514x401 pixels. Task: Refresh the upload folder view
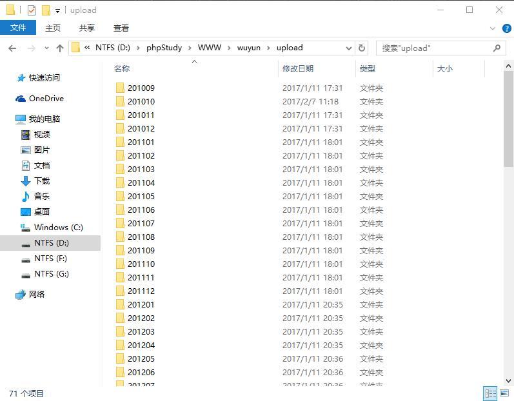pyautogui.click(x=362, y=48)
